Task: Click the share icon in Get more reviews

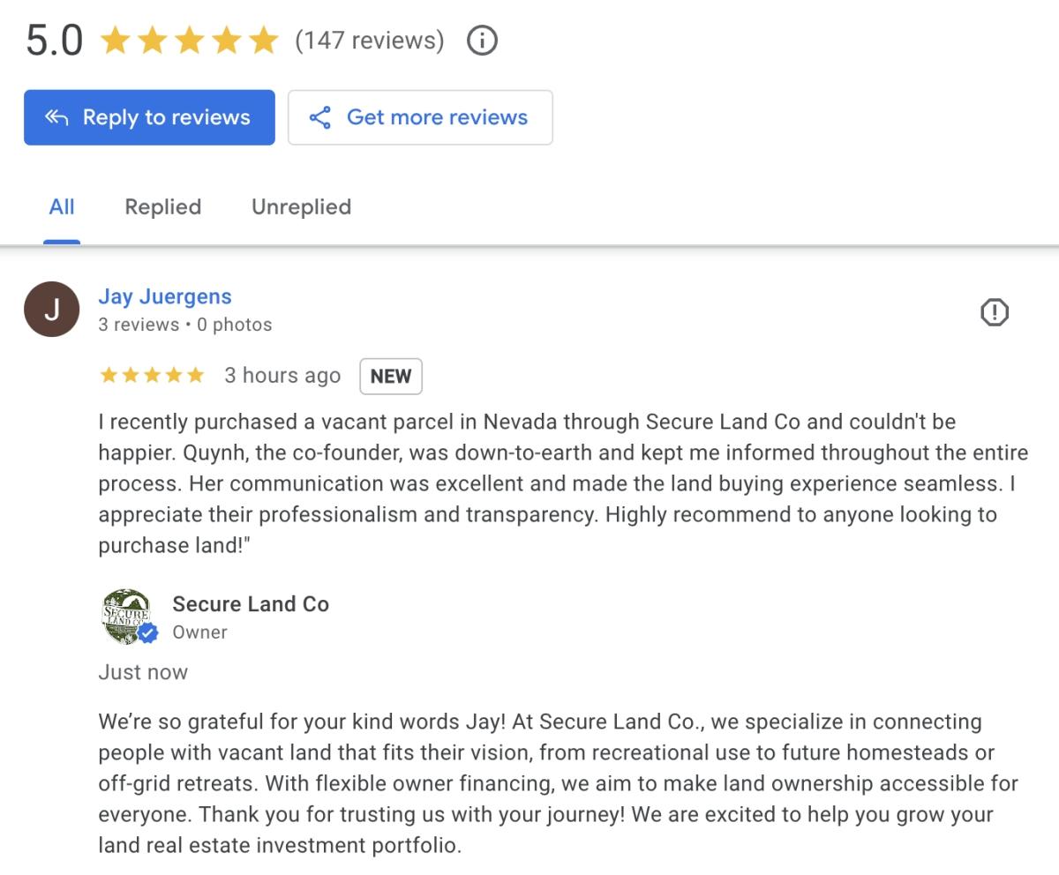Action: point(319,117)
